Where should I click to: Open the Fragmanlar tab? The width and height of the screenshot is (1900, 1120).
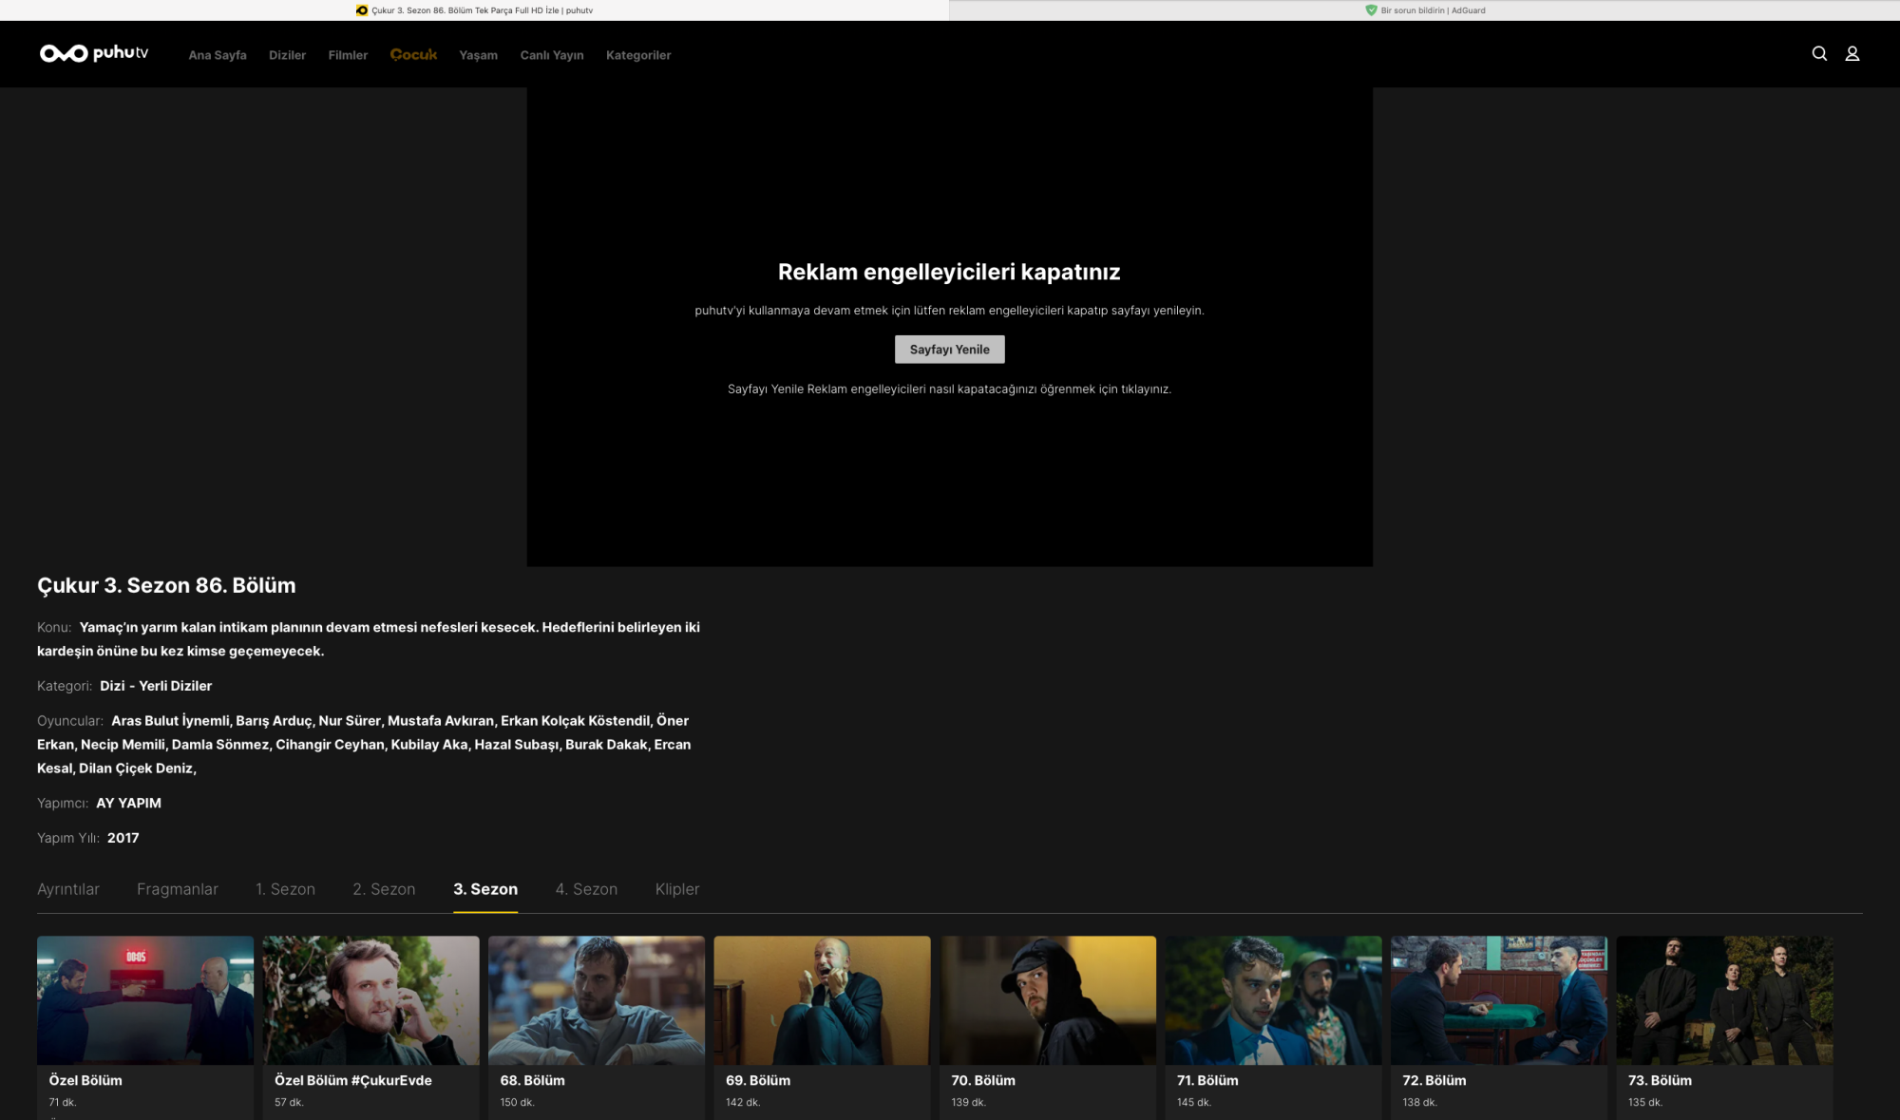pyautogui.click(x=178, y=889)
